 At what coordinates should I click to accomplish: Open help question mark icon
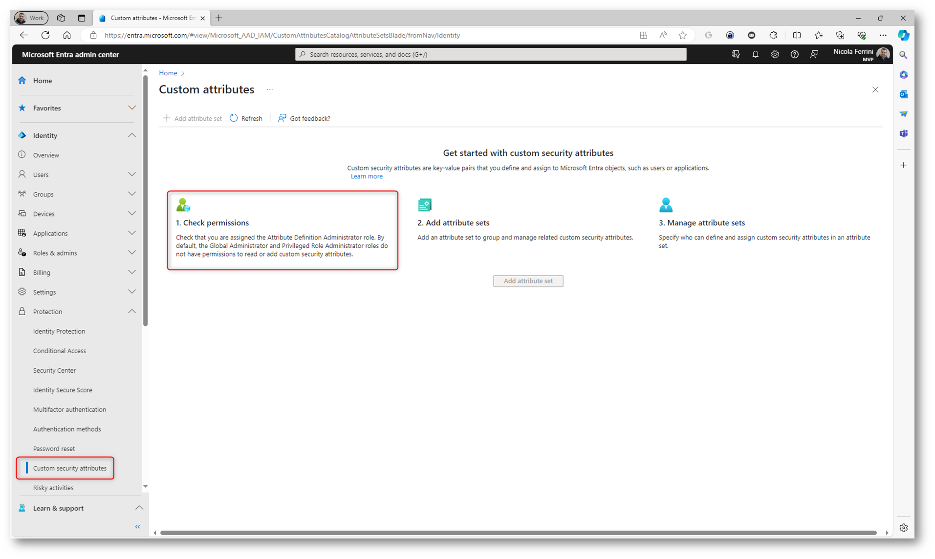point(794,54)
